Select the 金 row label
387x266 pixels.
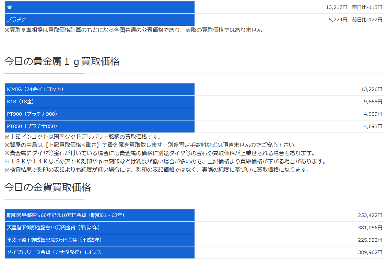click(99, 8)
